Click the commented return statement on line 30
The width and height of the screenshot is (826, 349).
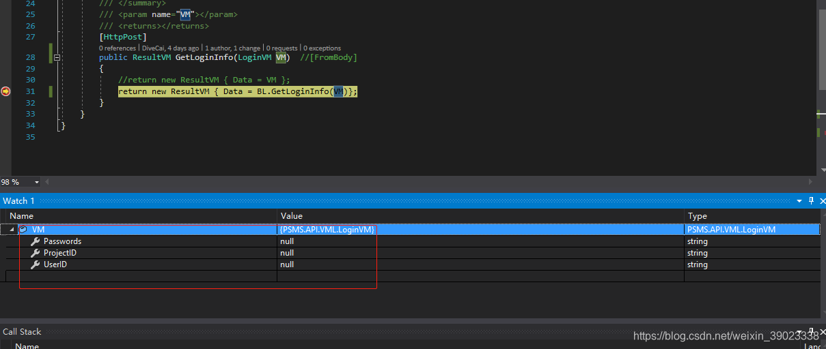tap(204, 80)
